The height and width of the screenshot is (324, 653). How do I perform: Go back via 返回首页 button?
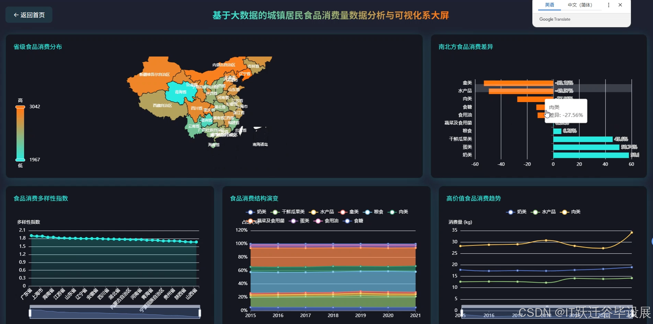click(29, 15)
